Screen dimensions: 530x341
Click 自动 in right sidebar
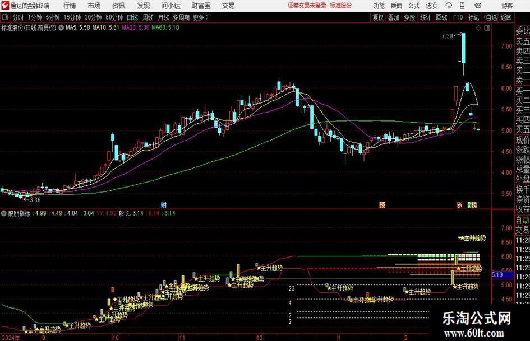[x=523, y=220]
